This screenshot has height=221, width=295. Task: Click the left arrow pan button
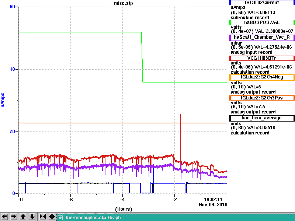tap(4, 217)
